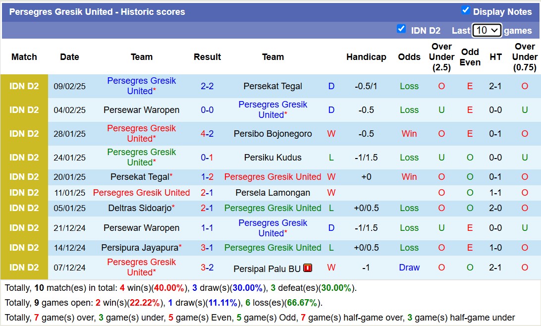Click the IDN D2 badge on the 07/12/24 row
The width and height of the screenshot is (541, 326).
[24, 267]
